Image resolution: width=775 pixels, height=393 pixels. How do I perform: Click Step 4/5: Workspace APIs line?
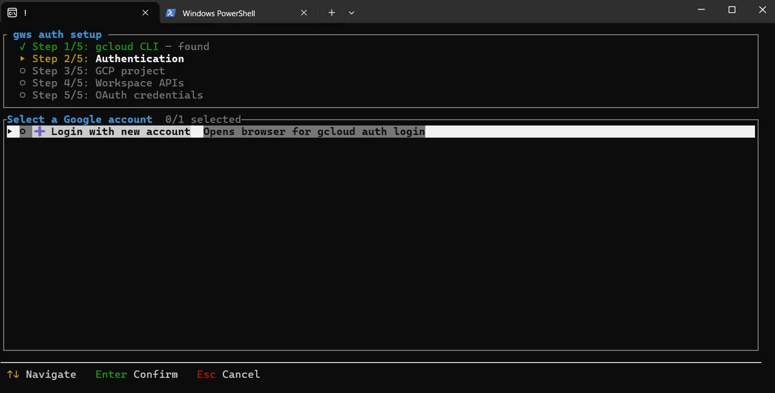coord(102,83)
